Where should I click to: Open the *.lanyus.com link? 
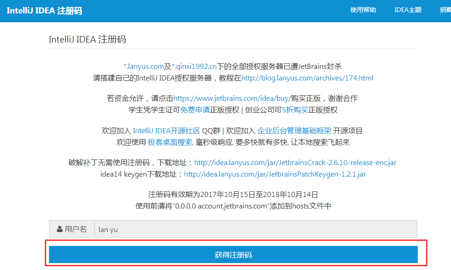point(144,67)
